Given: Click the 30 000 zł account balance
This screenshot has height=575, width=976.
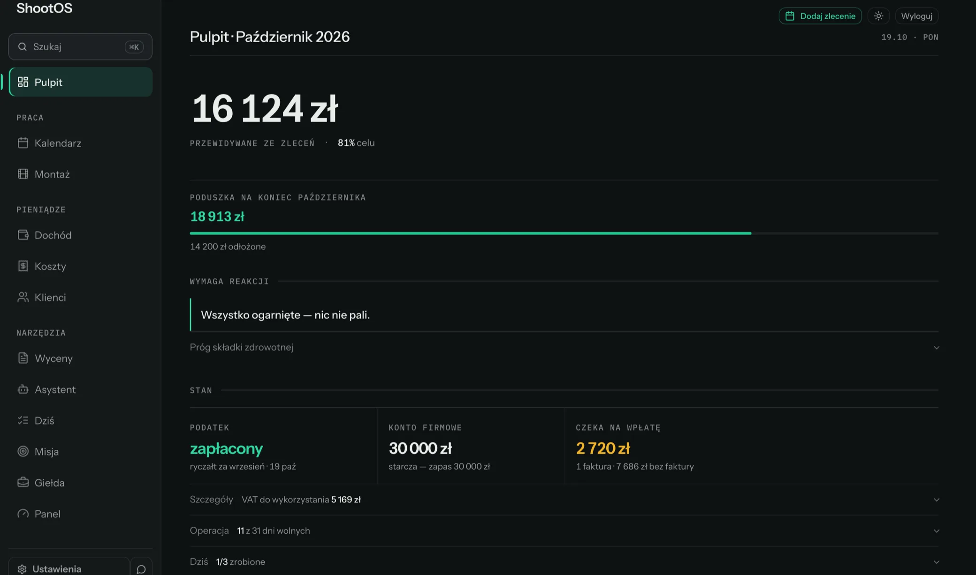Looking at the screenshot, I should 420,448.
